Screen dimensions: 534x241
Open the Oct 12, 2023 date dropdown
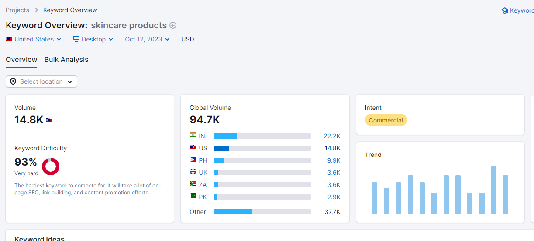tap(148, 39)
